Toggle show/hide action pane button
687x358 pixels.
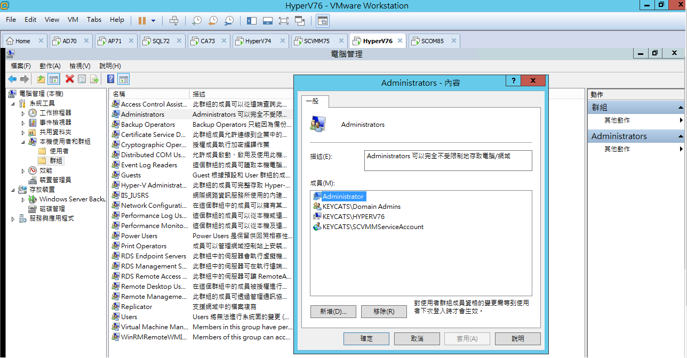pos(124,79)
